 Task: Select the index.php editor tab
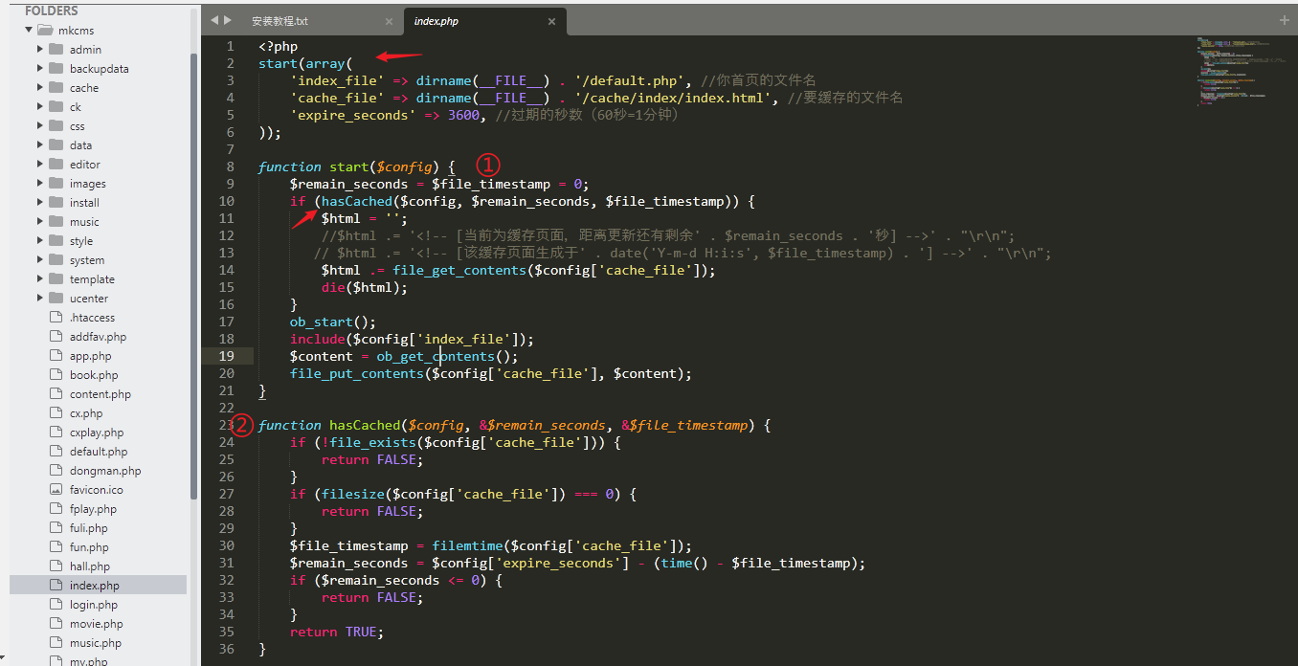click(x=485, y=21)
